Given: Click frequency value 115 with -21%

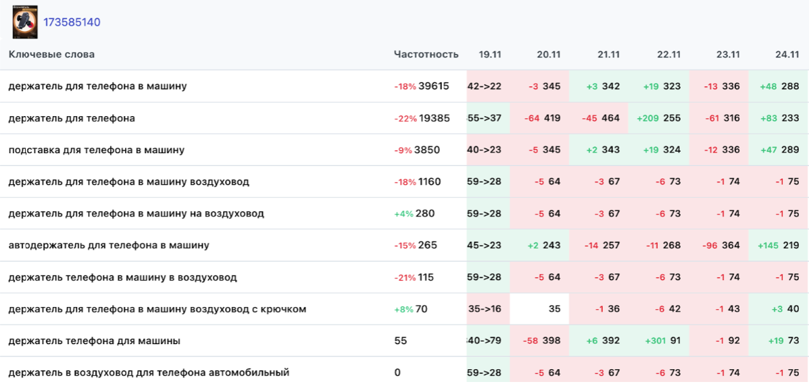Looking at the screenshot, I should tap(426, 277).
